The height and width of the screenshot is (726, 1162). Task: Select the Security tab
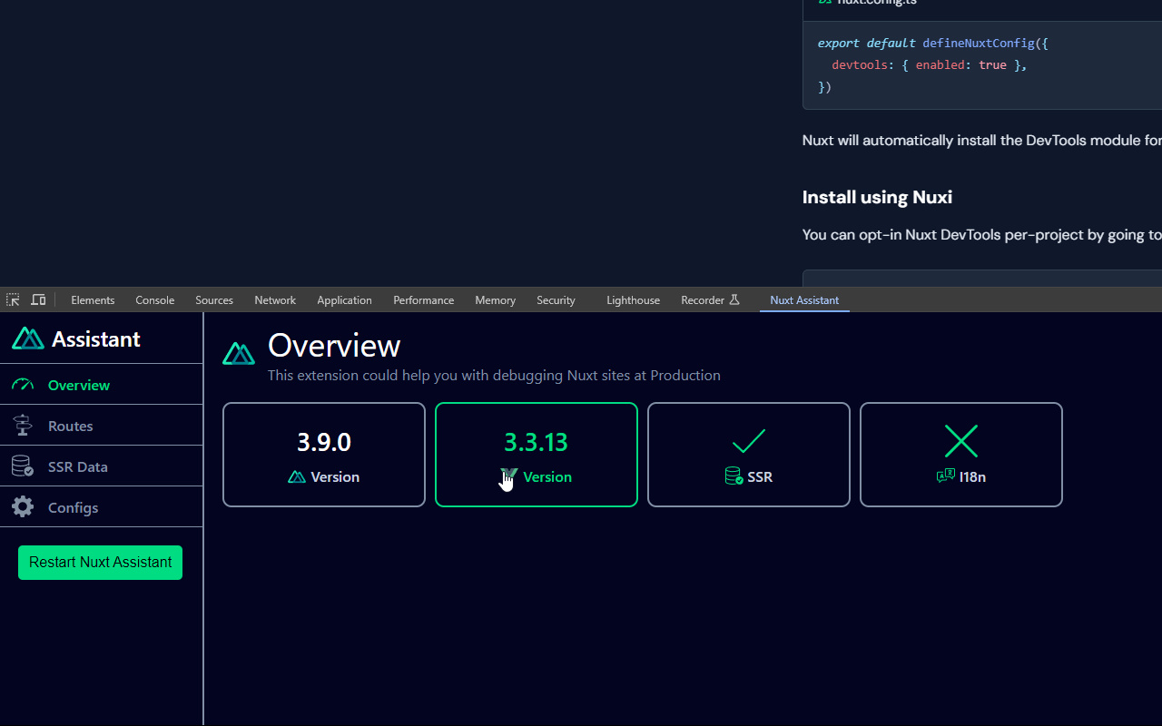(x=556, y=300)
